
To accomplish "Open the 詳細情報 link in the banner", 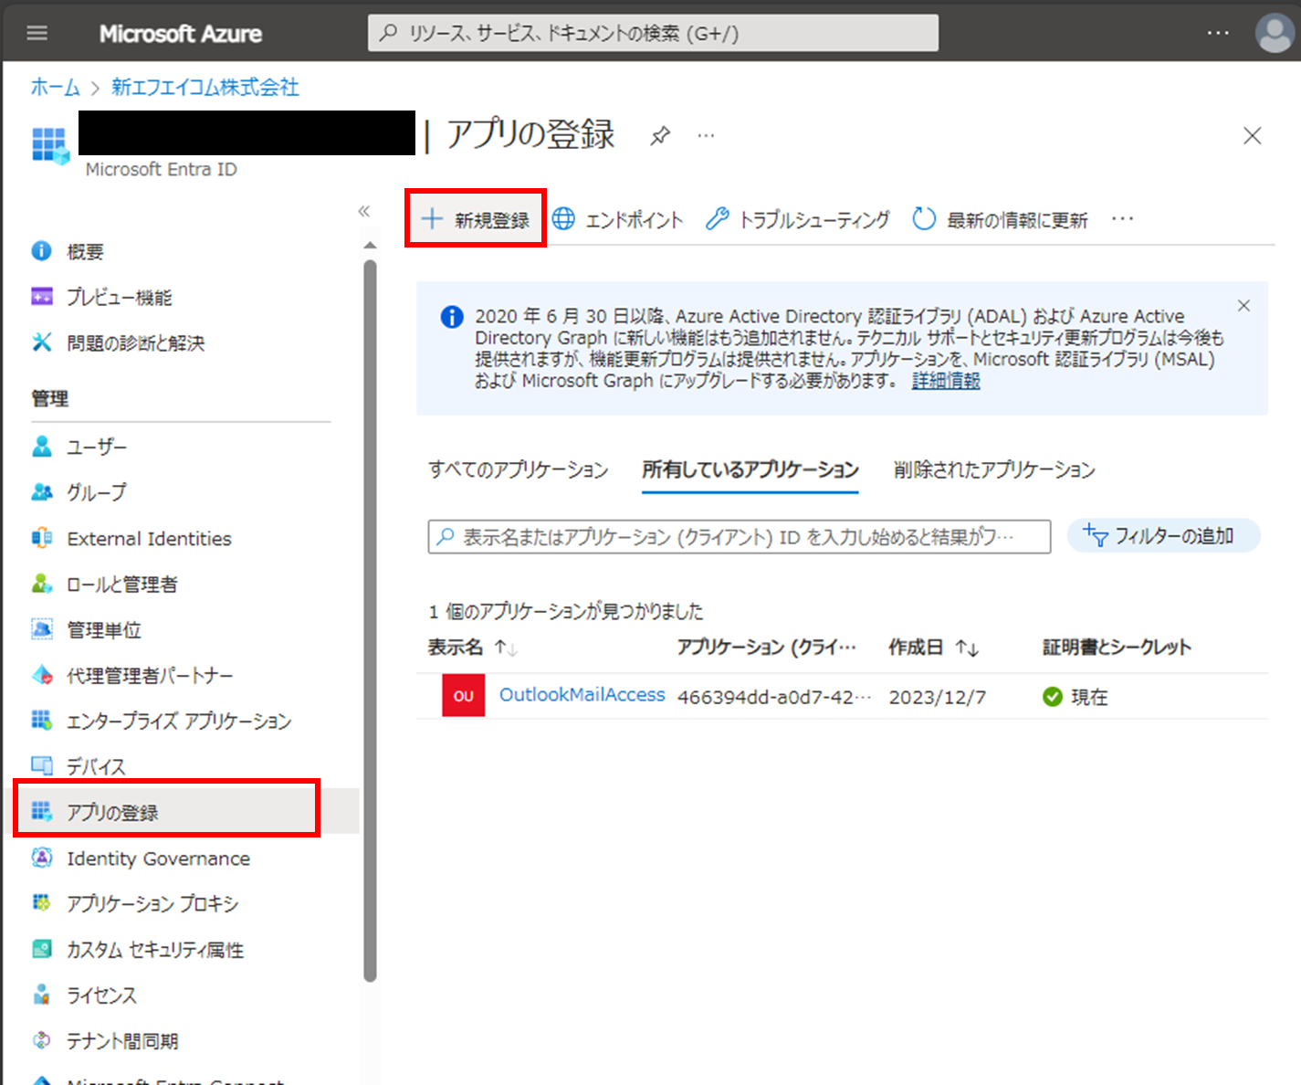I will tap(946, 381).
